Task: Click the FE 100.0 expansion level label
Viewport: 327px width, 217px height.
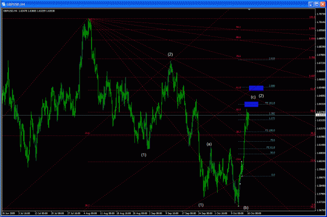Action: coord(270,131)
